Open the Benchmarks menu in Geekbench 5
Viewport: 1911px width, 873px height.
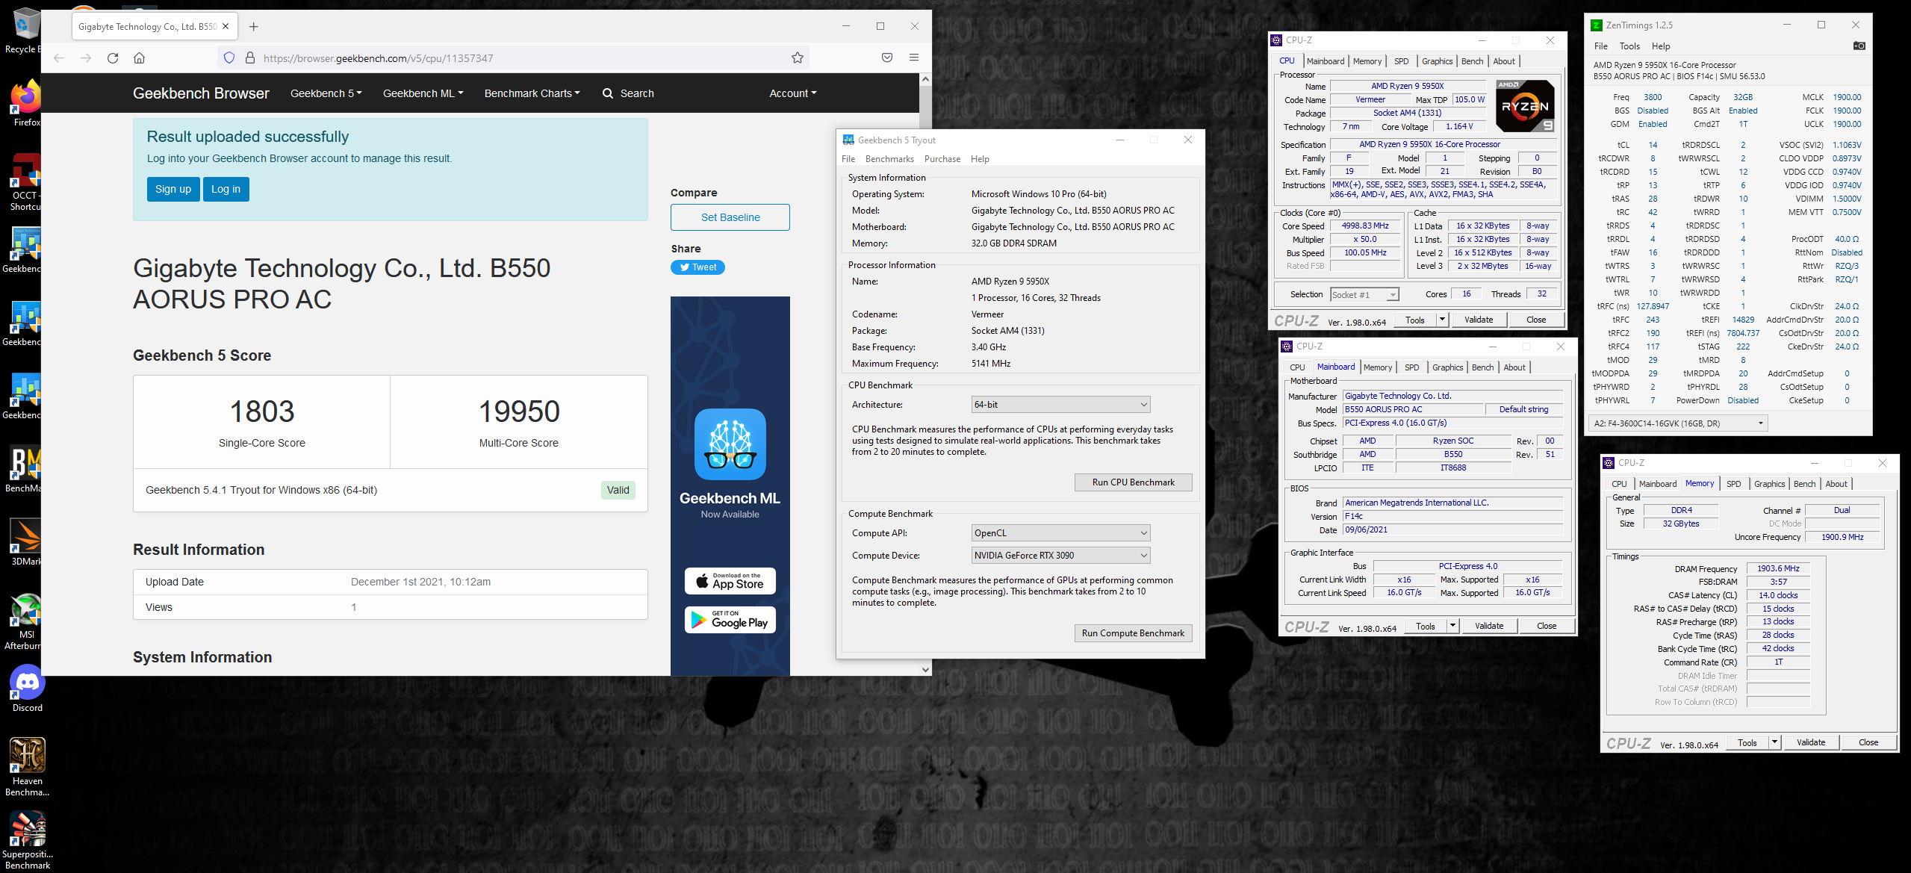(x=889, y=159)
